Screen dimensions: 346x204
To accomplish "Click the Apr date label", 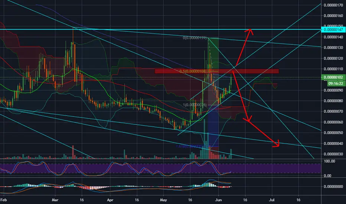I will [110, 200].
